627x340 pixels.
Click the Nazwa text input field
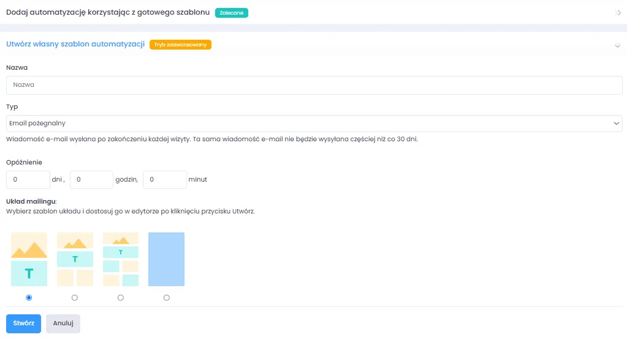pyautogui.click(x=314, y=85)
